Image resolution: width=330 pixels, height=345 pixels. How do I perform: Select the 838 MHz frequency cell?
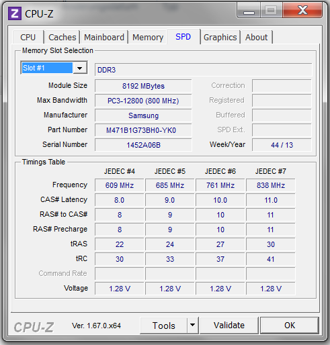(x=271, y=185)
